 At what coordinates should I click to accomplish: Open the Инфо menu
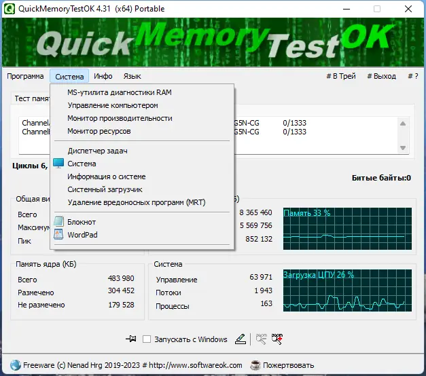pyautogui.click(x=103, y=76)
